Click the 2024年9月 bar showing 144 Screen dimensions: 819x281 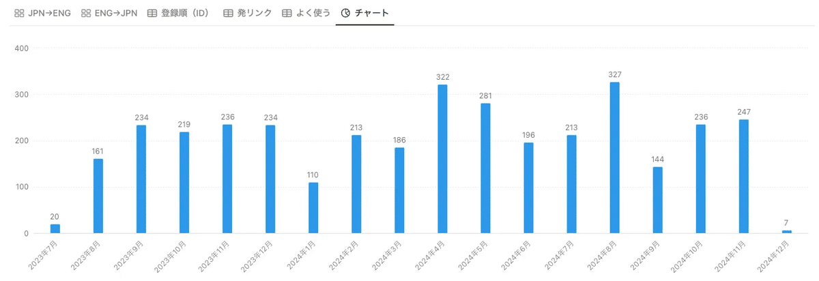[x=657, y=200]
